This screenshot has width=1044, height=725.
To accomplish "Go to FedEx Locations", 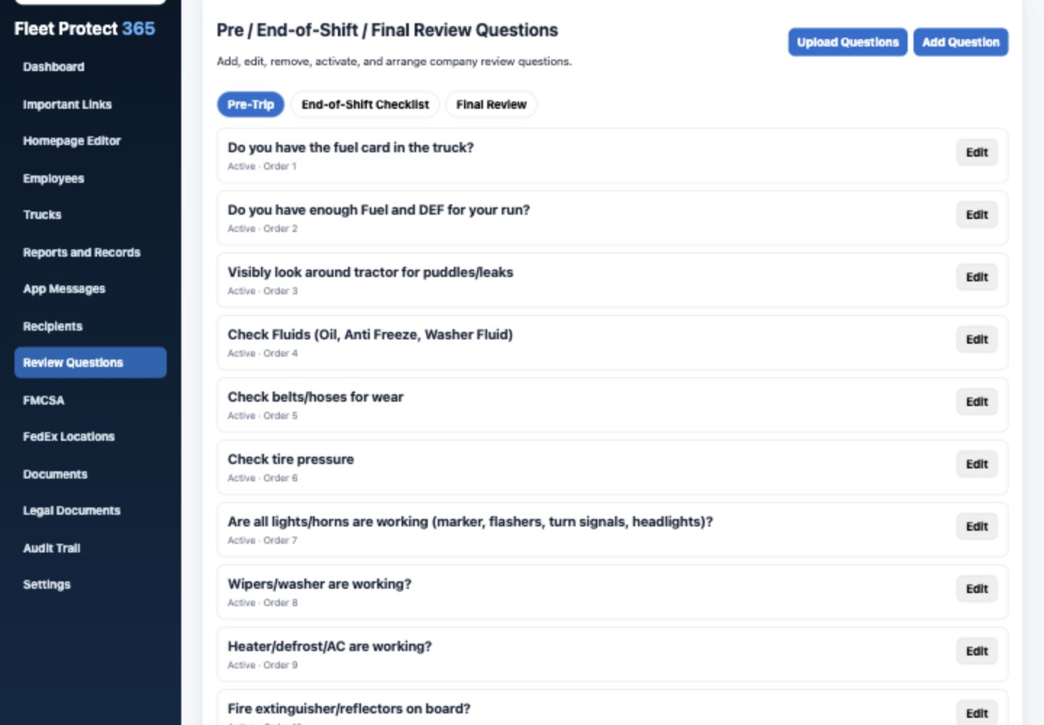I will point(69,436).
